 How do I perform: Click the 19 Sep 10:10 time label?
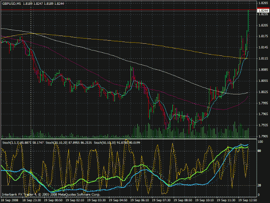point(204,200)
